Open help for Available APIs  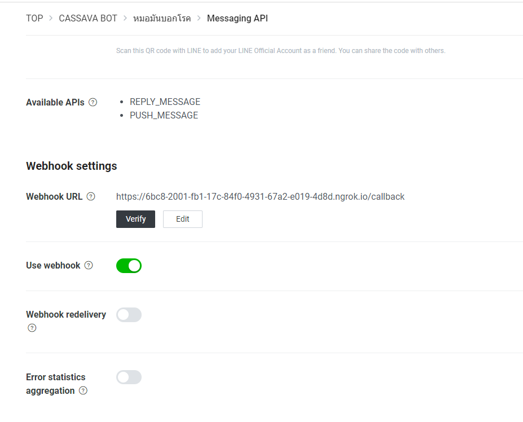(92, 102)
